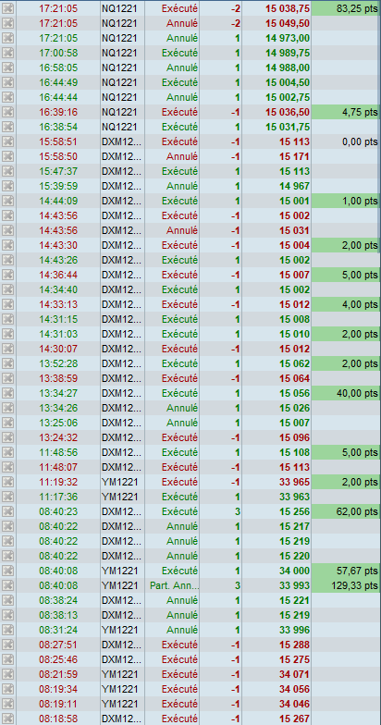
Task: Click the price 15 026
Action: point(294,408)
